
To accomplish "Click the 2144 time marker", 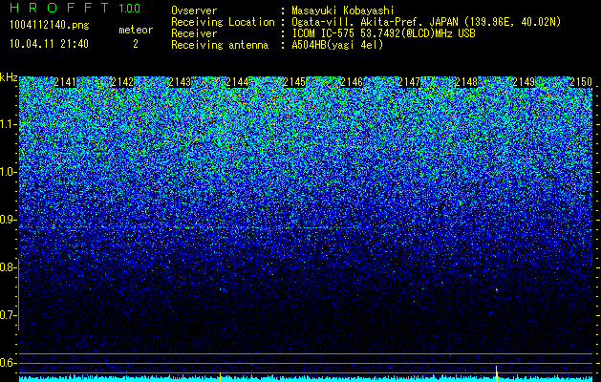I will [237, 82].
